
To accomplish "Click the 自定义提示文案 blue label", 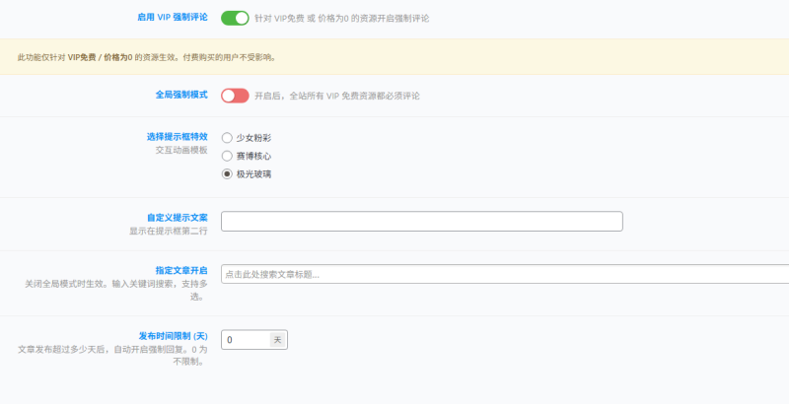I will 177,218.
